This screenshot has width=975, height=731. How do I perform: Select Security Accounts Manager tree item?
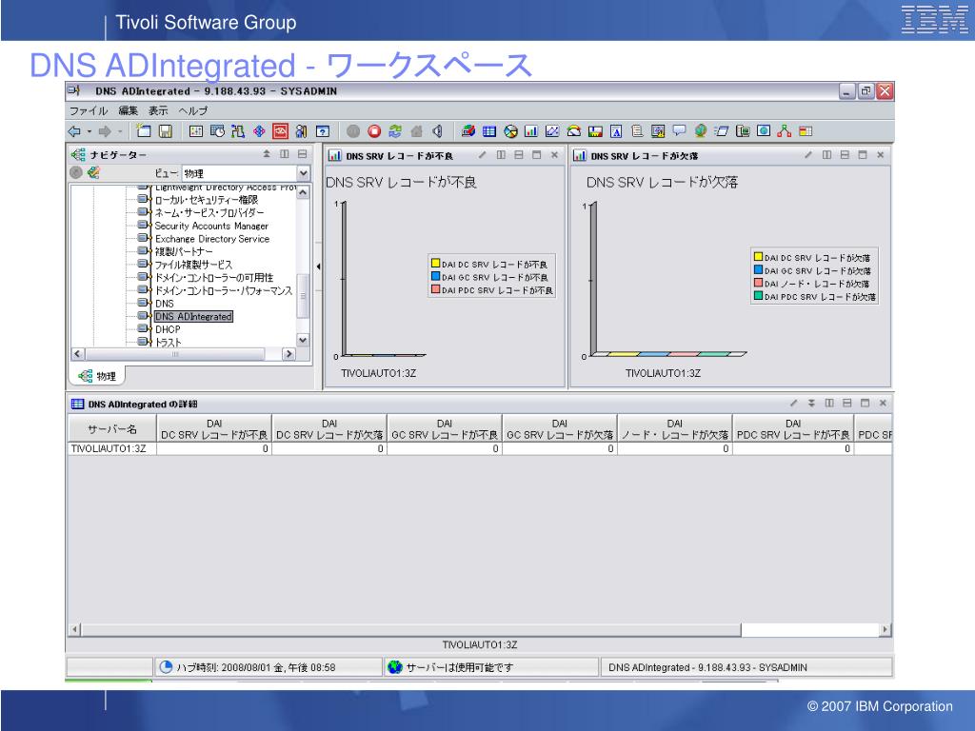tap(211, 226)
